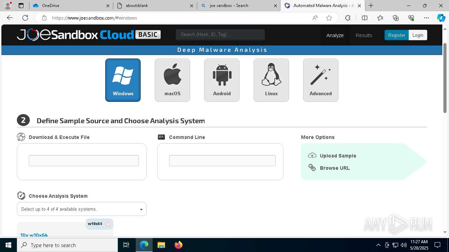Viewport: 449px width, 252px height.
Task: Open File Explorer from taskbar
Action: [161, 245]
